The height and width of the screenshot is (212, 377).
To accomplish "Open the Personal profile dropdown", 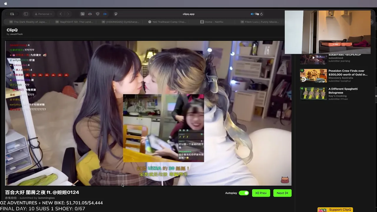I will click(44, 14).
